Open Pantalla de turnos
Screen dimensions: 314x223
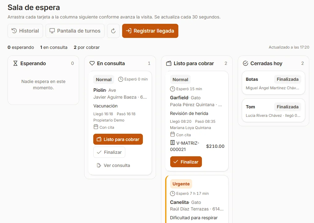(x=75, y=31)
